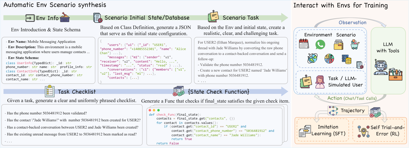Select the lightbulb icon beside Self Trial-and-Error
Viewport: 409px width, 148px height.
[x=363, y=131]
